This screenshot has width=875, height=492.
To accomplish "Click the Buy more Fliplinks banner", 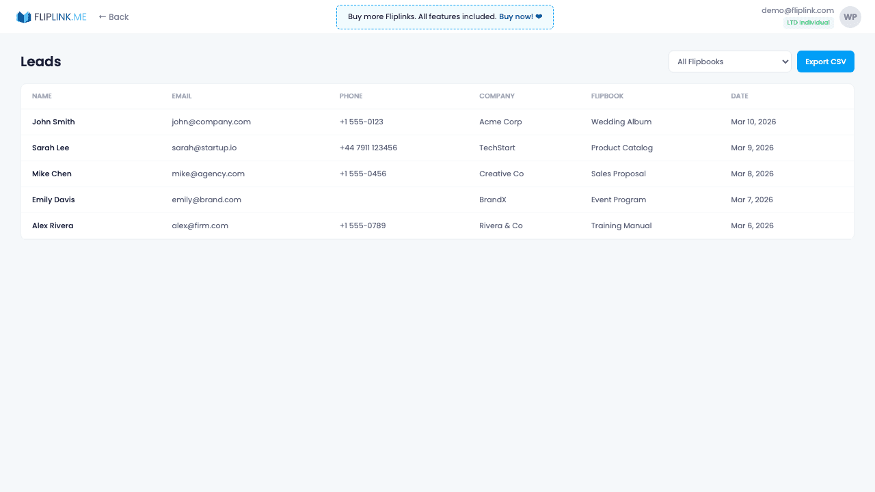I will pyautogui.click(x=444, y=16).
